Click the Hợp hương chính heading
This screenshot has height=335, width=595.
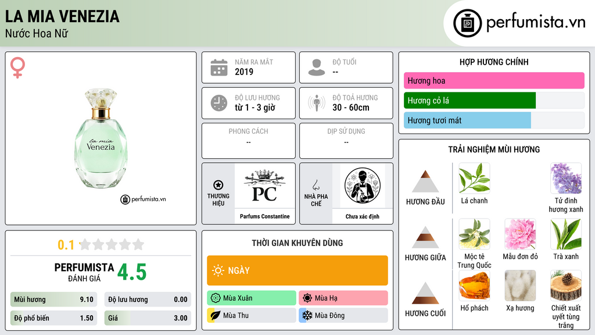tap(494, 62)
